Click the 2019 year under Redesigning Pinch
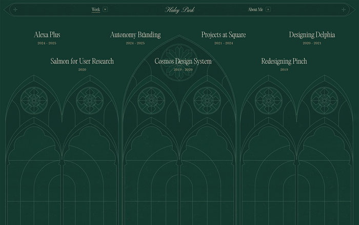 (284, 70)
